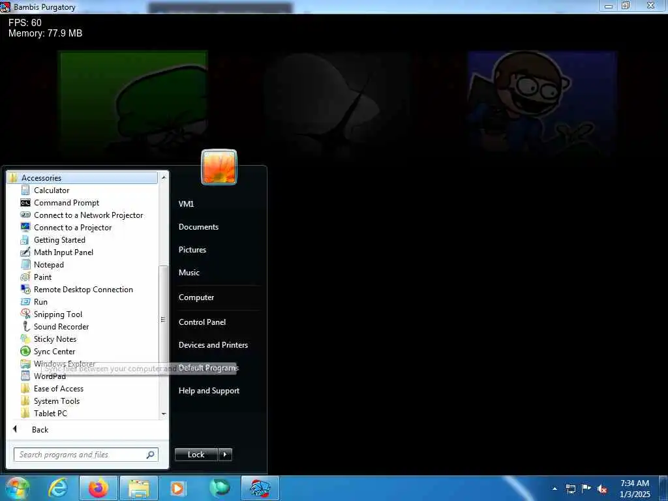Open Pictures library
This screenshot has width=668, height=501.
point(192,250)
